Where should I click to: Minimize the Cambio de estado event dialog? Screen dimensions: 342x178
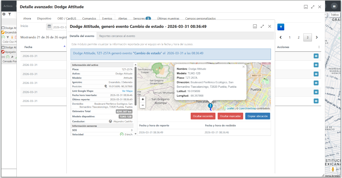255,26
